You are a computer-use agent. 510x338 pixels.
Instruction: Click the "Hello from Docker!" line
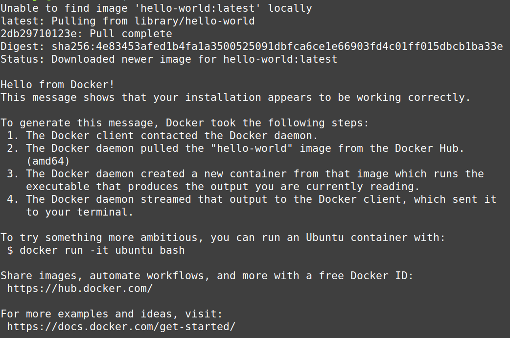(x=58, y=85)
